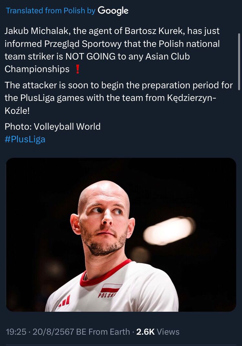Viewport: 242px width, 346px height.
Task: Click the vertical scrollbar on the right edge
Action: pos(239,62)
